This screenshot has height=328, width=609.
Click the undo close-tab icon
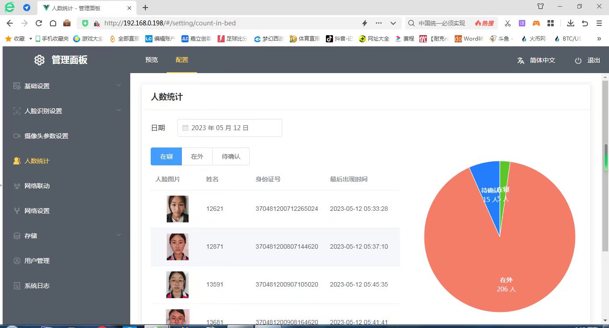[585, 23]
